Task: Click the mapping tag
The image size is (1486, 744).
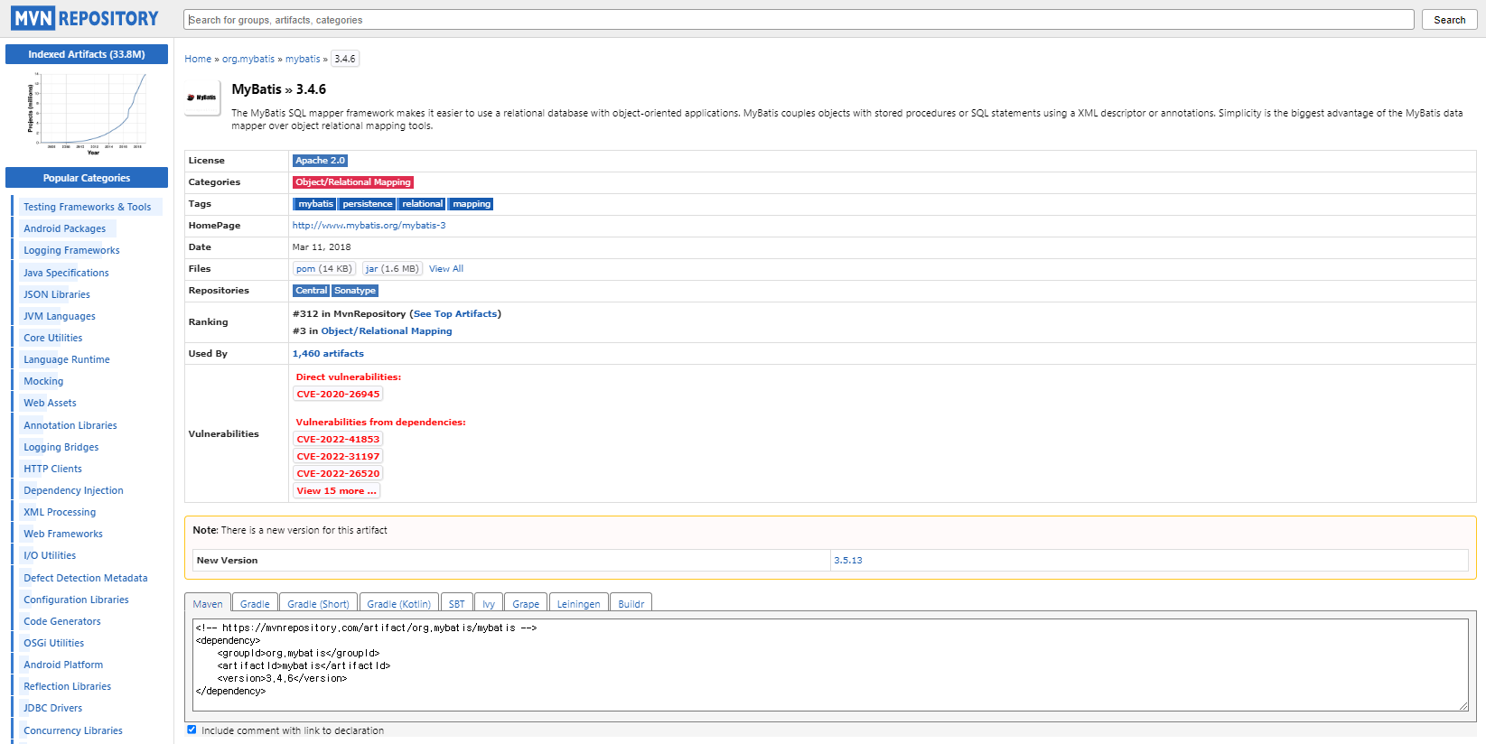Action: 472,204
